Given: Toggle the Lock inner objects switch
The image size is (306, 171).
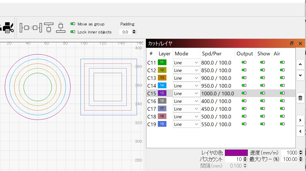Looking at the screenshot, I should click(x=73, y=32).
